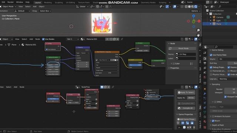Collapse the Collection tree in outliner
The width and height of the screenshot is (237, 133).
pos(207,14)
